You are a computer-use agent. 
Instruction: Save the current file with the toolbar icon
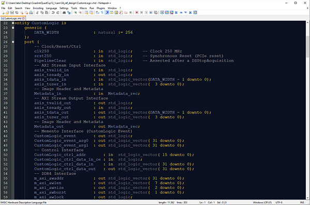click(12, 12)
